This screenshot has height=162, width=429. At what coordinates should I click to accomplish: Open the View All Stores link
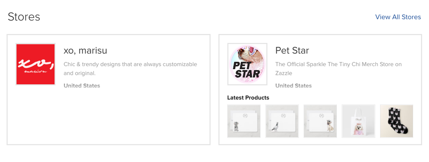tap(398, 17)
